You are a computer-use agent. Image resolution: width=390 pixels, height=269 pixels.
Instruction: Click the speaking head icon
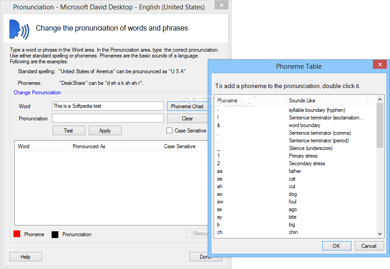[19, 29]
